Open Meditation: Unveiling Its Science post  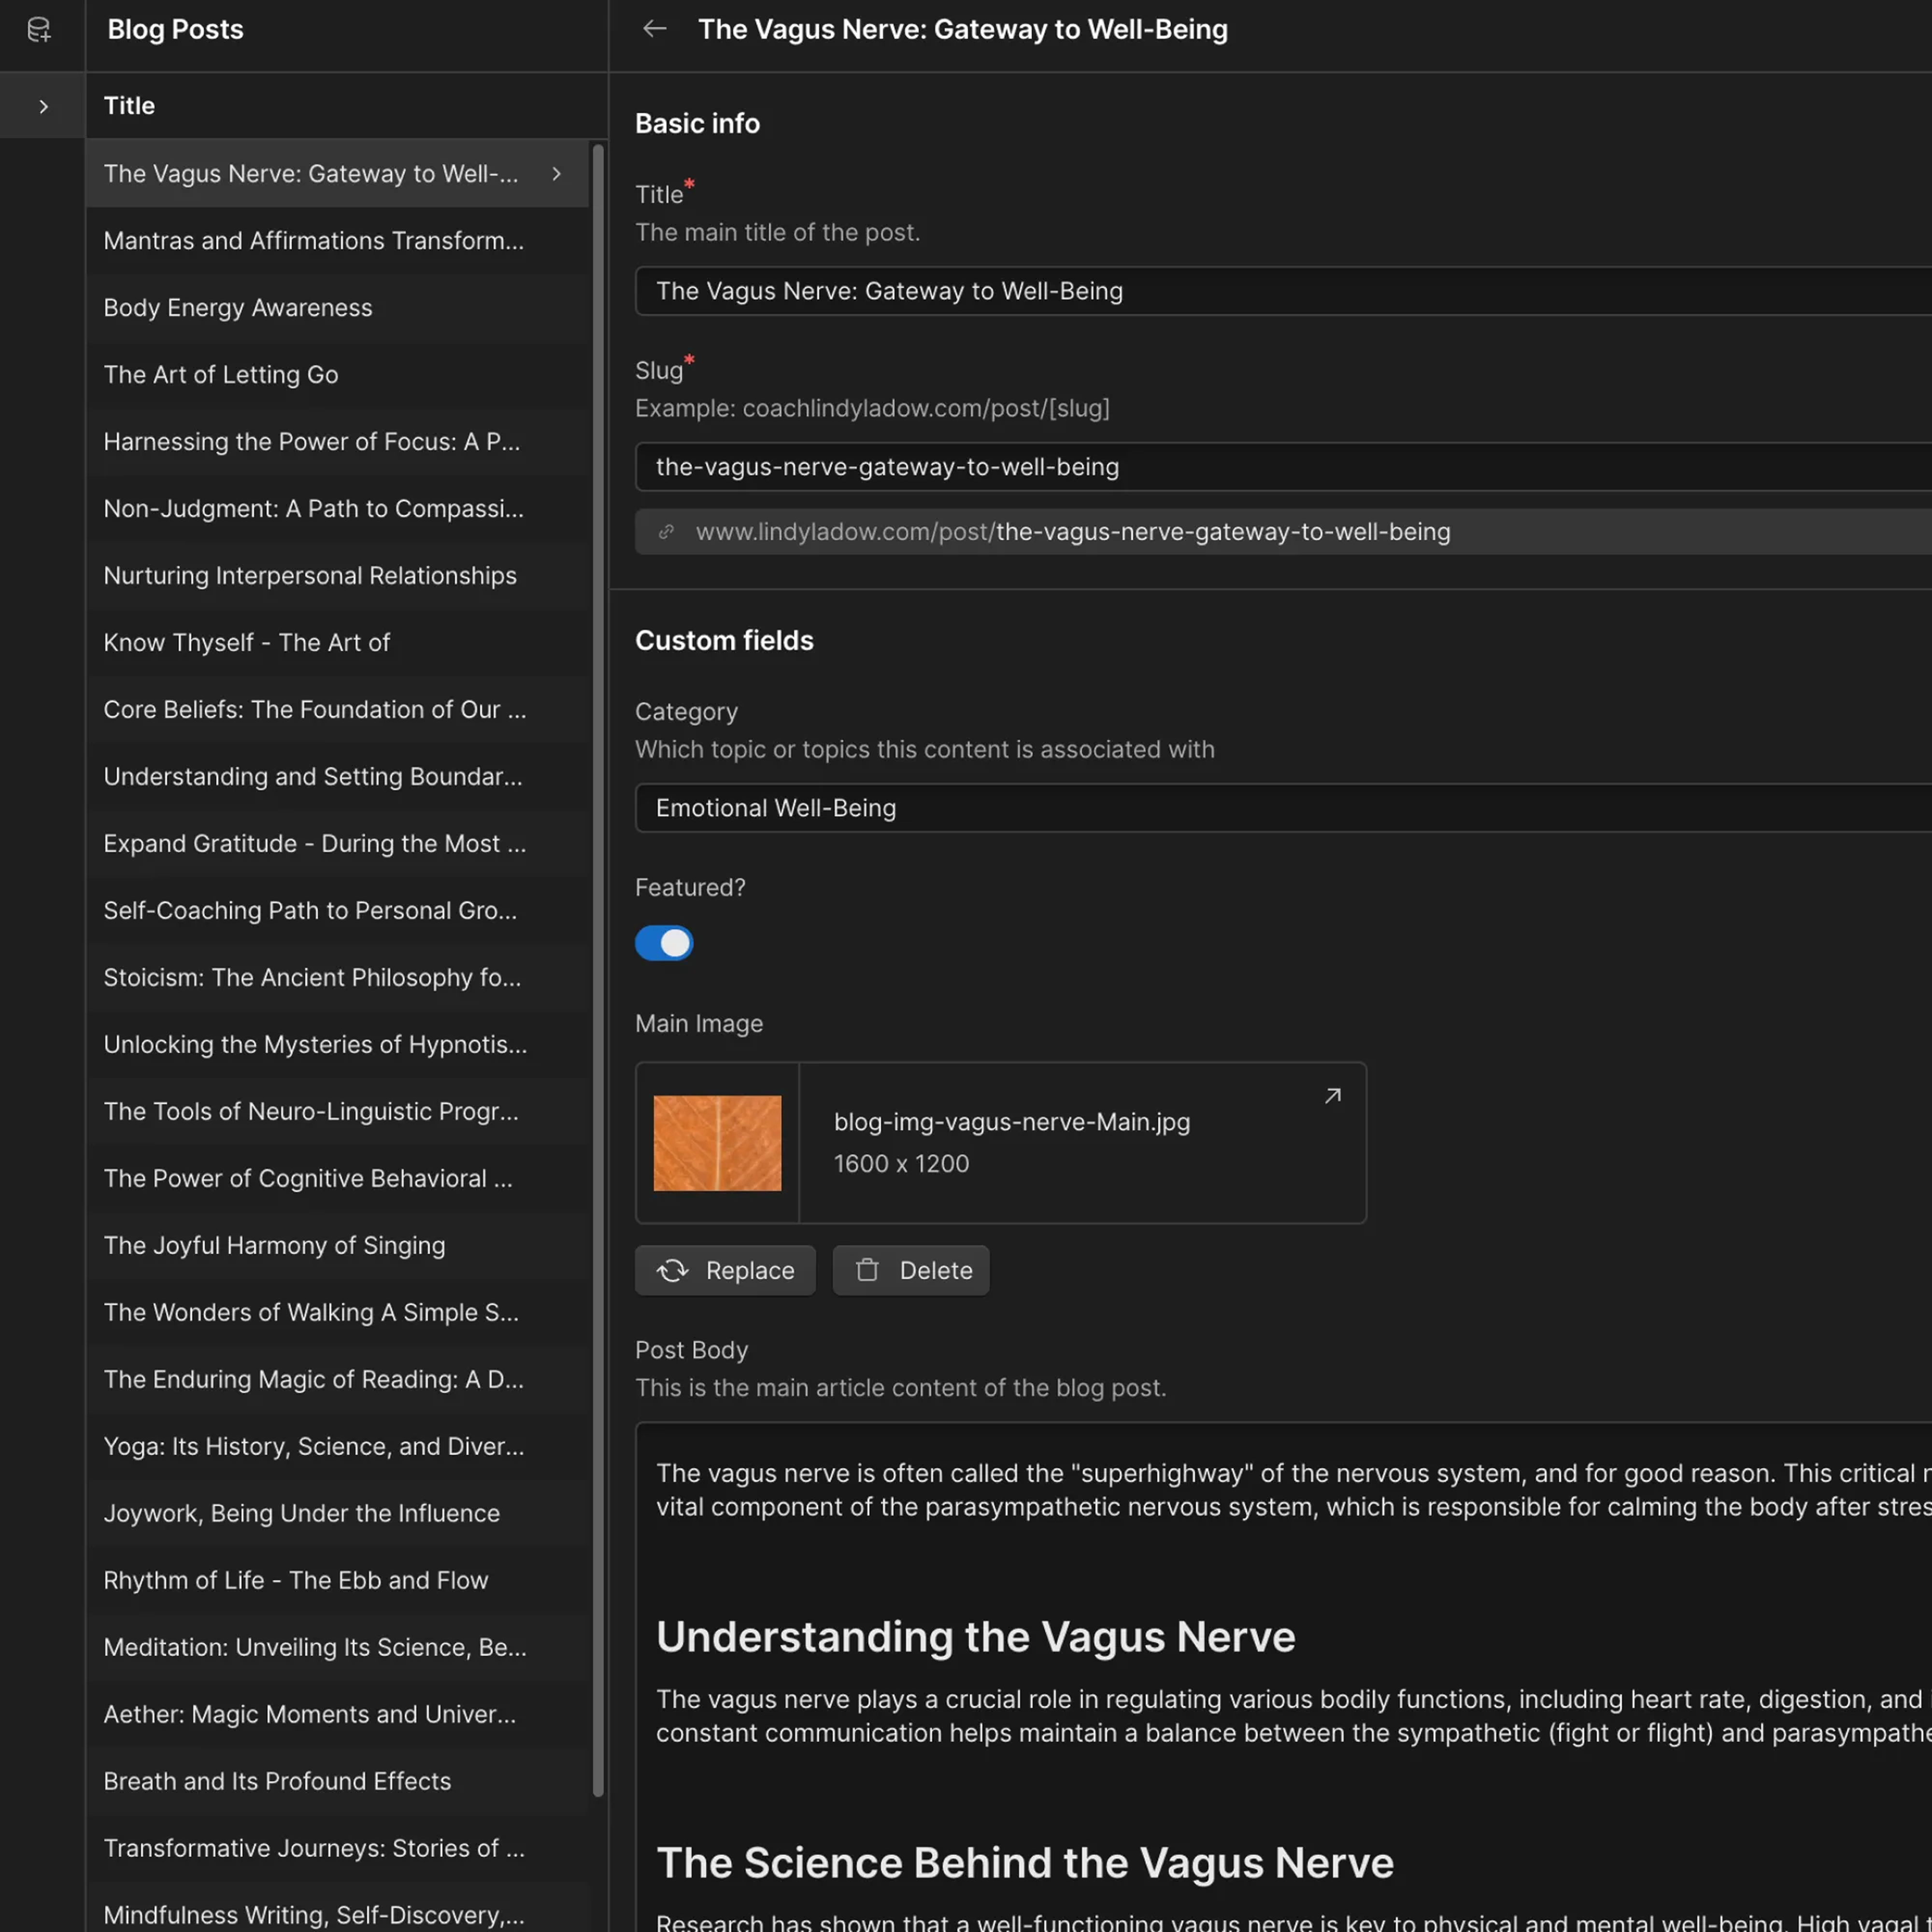tap(337, 1648)
